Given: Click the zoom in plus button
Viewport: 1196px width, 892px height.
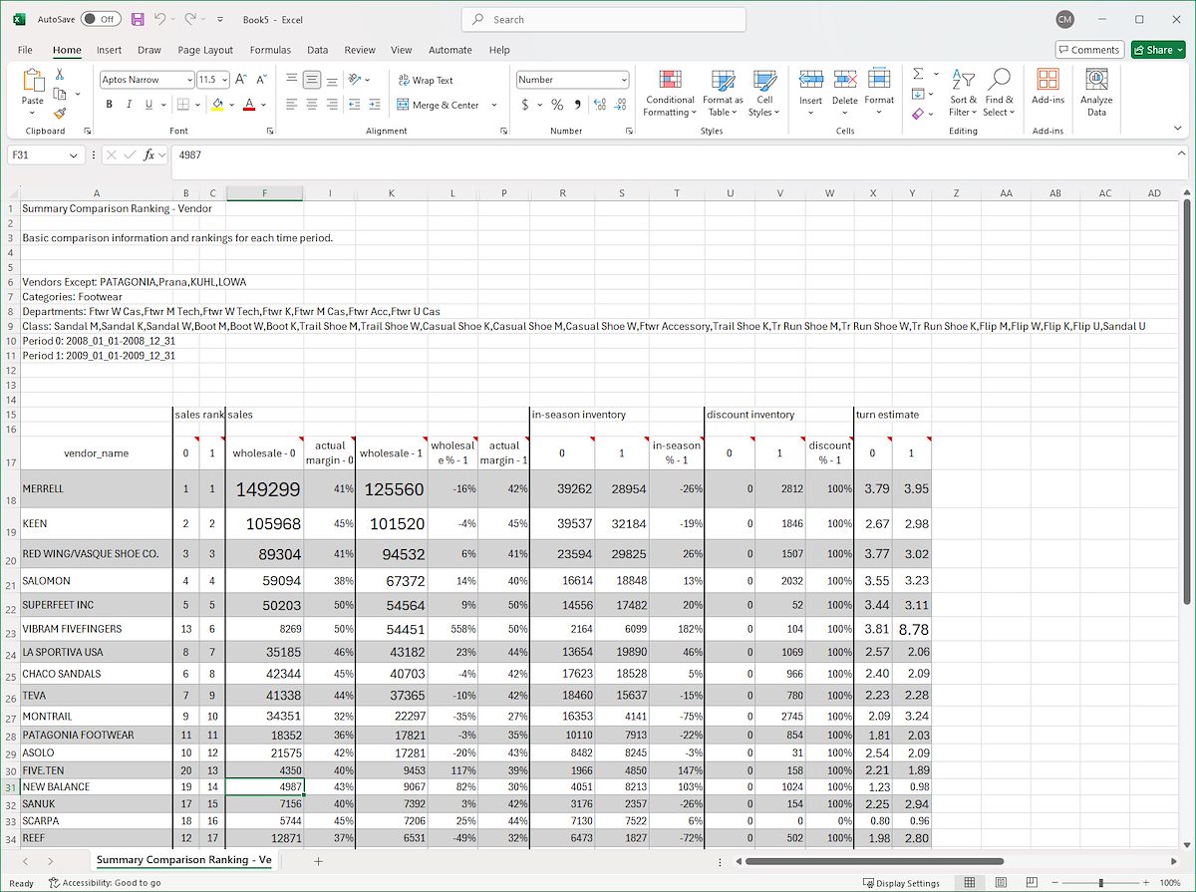Looking at the screenshot, I should pyautogui.click(x=1148, y=883).
